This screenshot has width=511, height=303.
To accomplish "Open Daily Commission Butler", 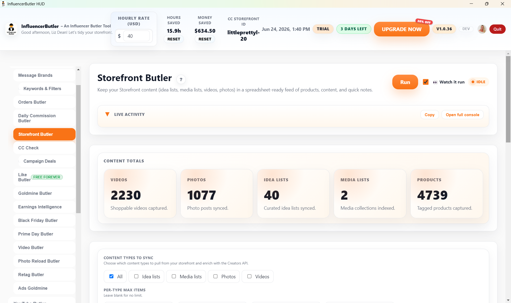I will pos(44,118).
